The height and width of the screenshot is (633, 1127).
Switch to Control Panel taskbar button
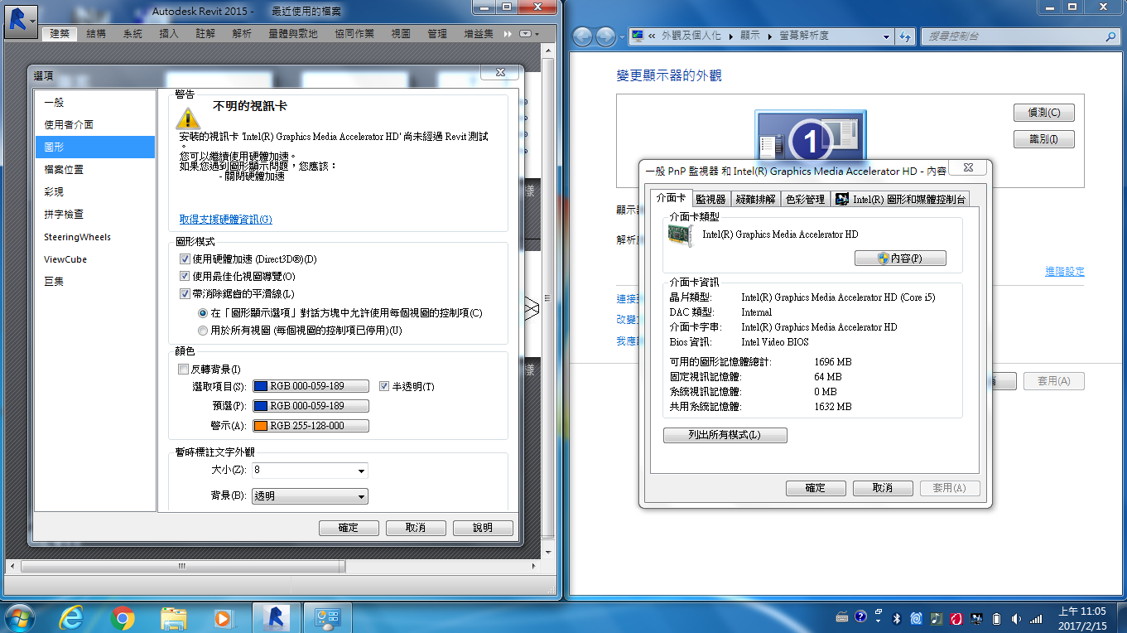coord(328,618)
